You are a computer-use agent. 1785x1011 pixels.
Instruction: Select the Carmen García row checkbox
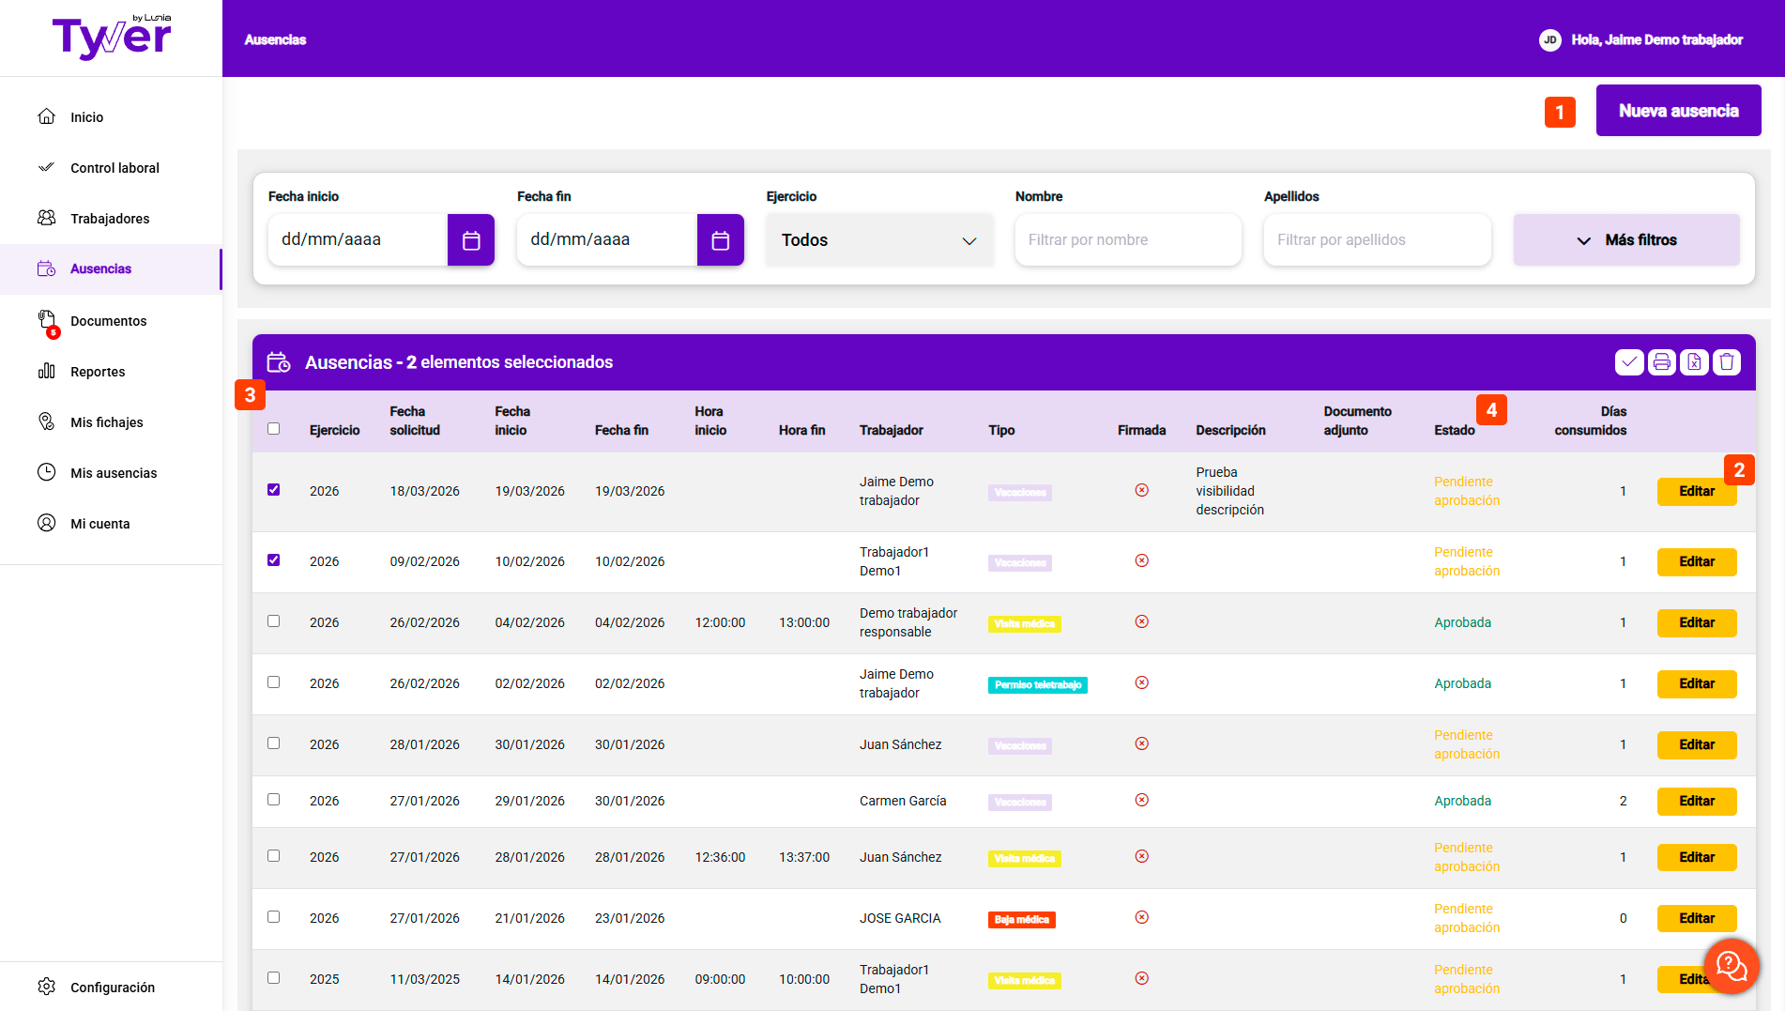pyautogui.click(x=273, y=800)
